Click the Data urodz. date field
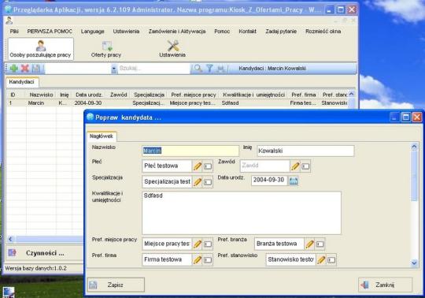 click(x=269, y=181)
